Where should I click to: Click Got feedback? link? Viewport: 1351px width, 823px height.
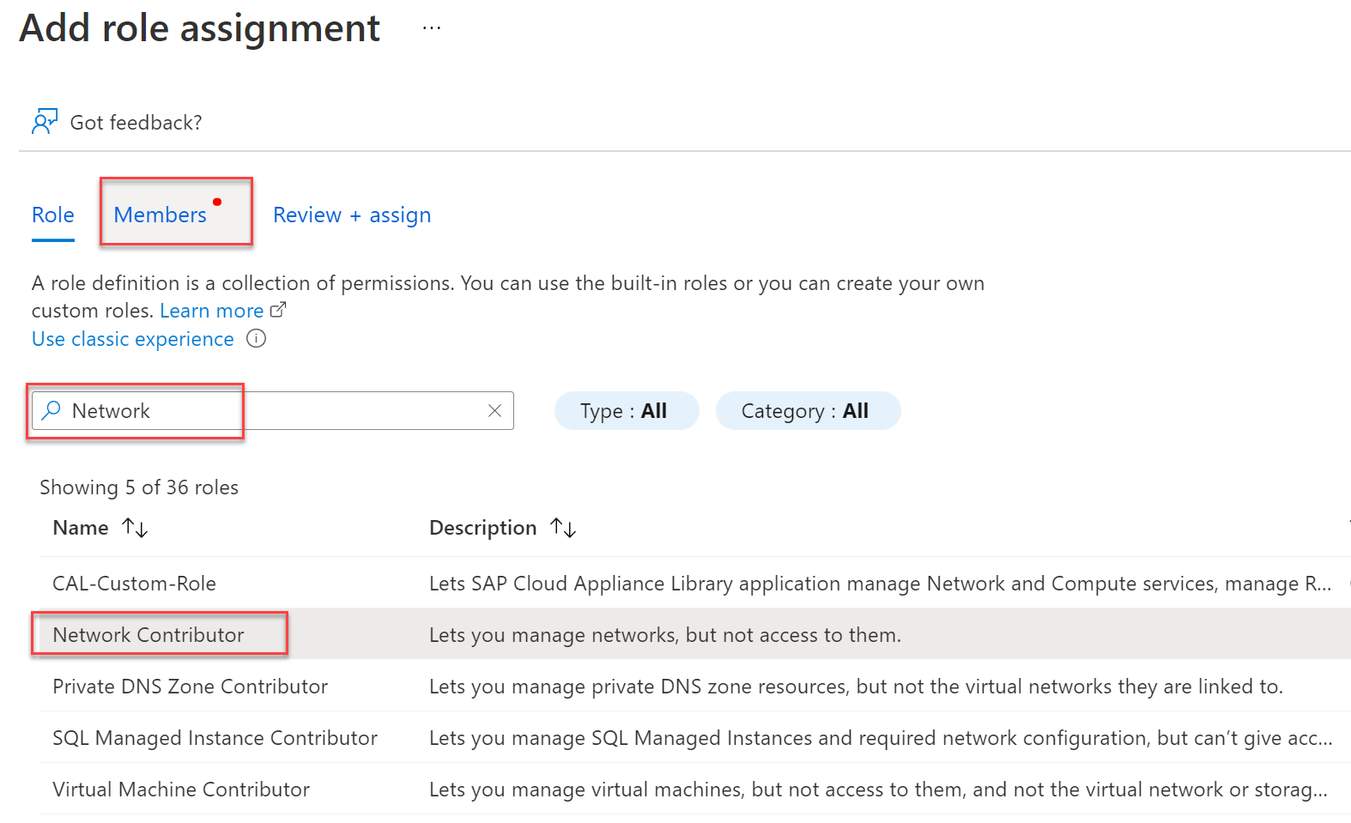coord(136,123)
